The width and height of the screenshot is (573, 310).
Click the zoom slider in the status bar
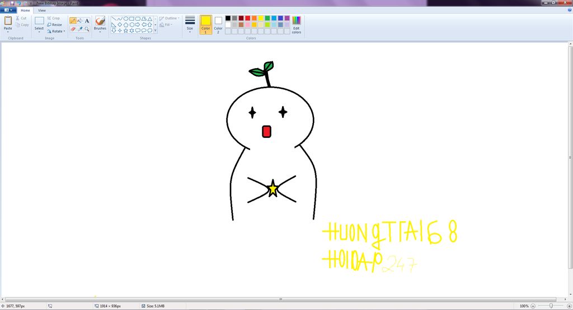(x=551, y=306)
